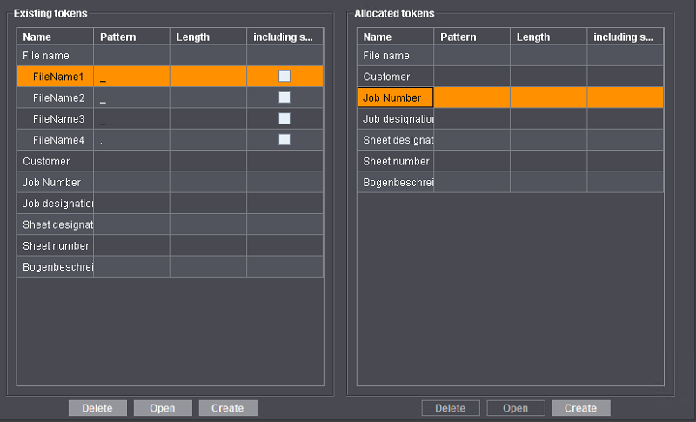This screenshot has height=422, width=696.
Task: Click Pattern column header in Allocated tokens
Action: tap(472, 37)
